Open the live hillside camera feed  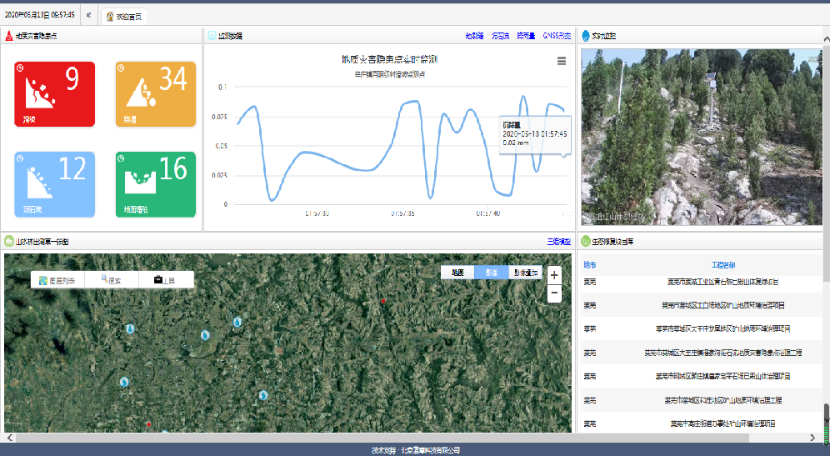point(702,138)
